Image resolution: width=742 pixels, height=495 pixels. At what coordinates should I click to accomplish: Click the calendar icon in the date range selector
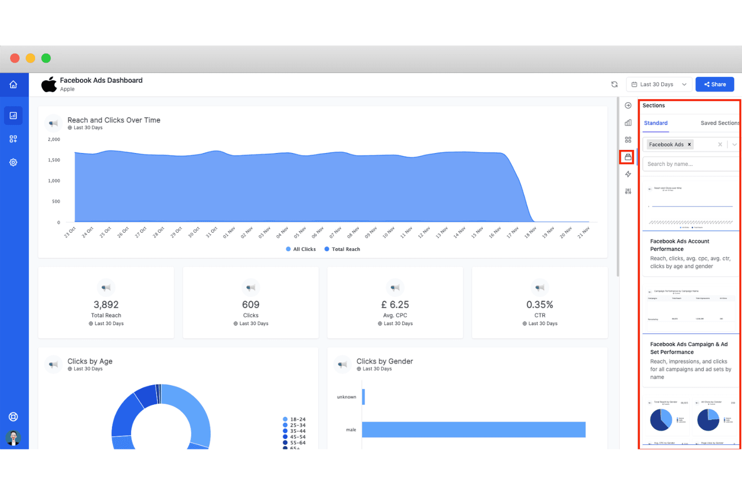coord(634,84)
